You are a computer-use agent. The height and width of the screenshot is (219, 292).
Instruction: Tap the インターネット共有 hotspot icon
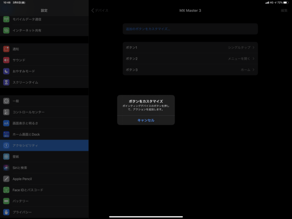point(6,30)
